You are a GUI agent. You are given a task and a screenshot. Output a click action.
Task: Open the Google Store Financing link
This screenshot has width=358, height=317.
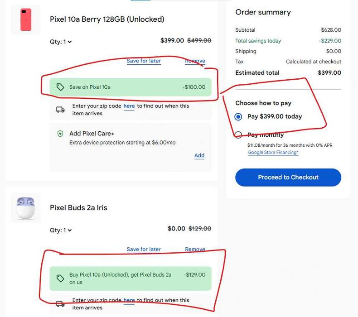[273, 153]
